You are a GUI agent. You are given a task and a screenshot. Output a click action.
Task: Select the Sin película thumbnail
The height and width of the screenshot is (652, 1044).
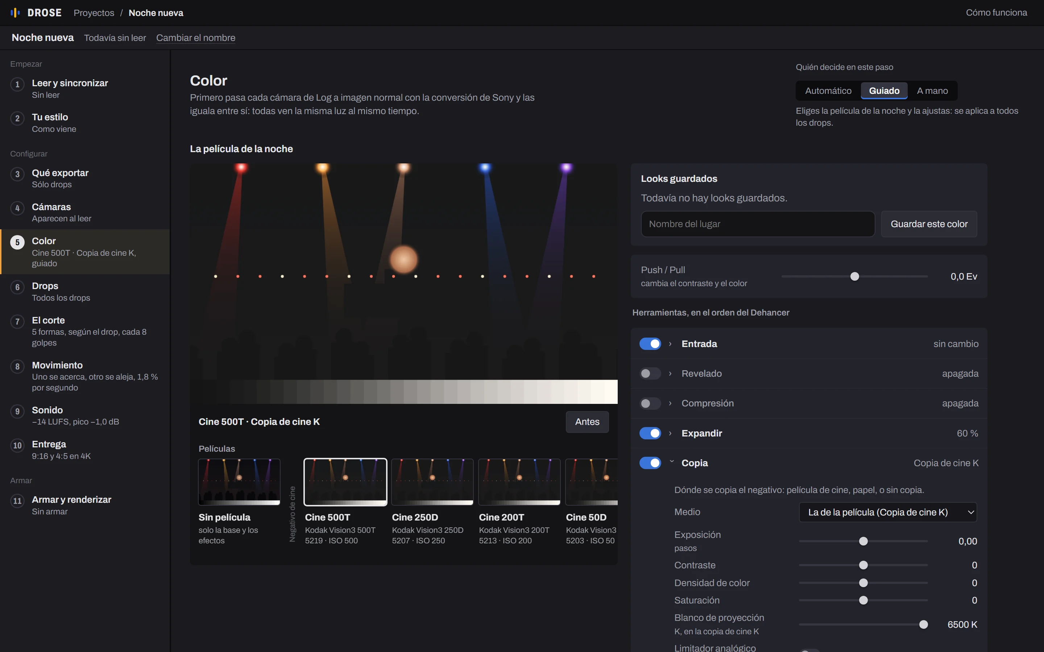[x=239, y=482]
